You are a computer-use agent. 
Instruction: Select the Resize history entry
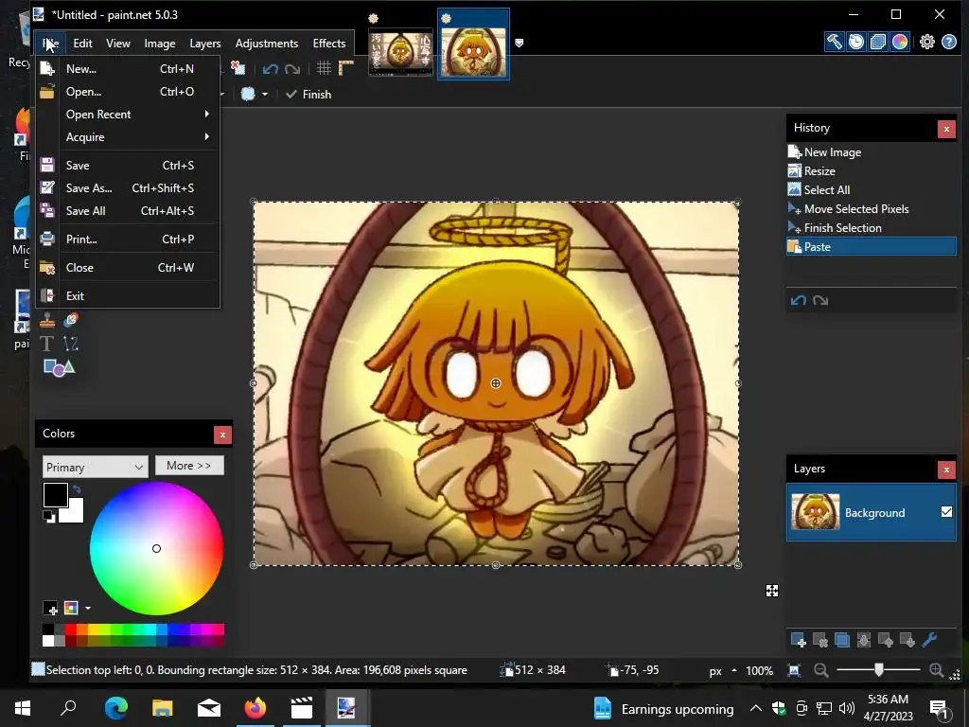point(871,171)
